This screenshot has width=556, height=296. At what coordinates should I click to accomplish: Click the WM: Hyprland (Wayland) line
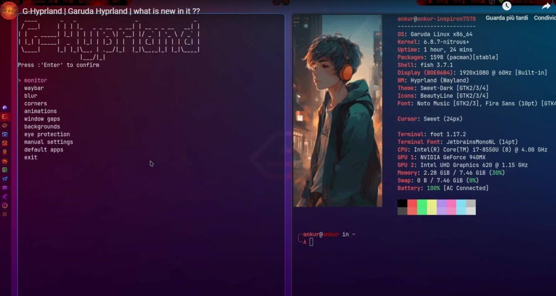[x=433, y=80]
